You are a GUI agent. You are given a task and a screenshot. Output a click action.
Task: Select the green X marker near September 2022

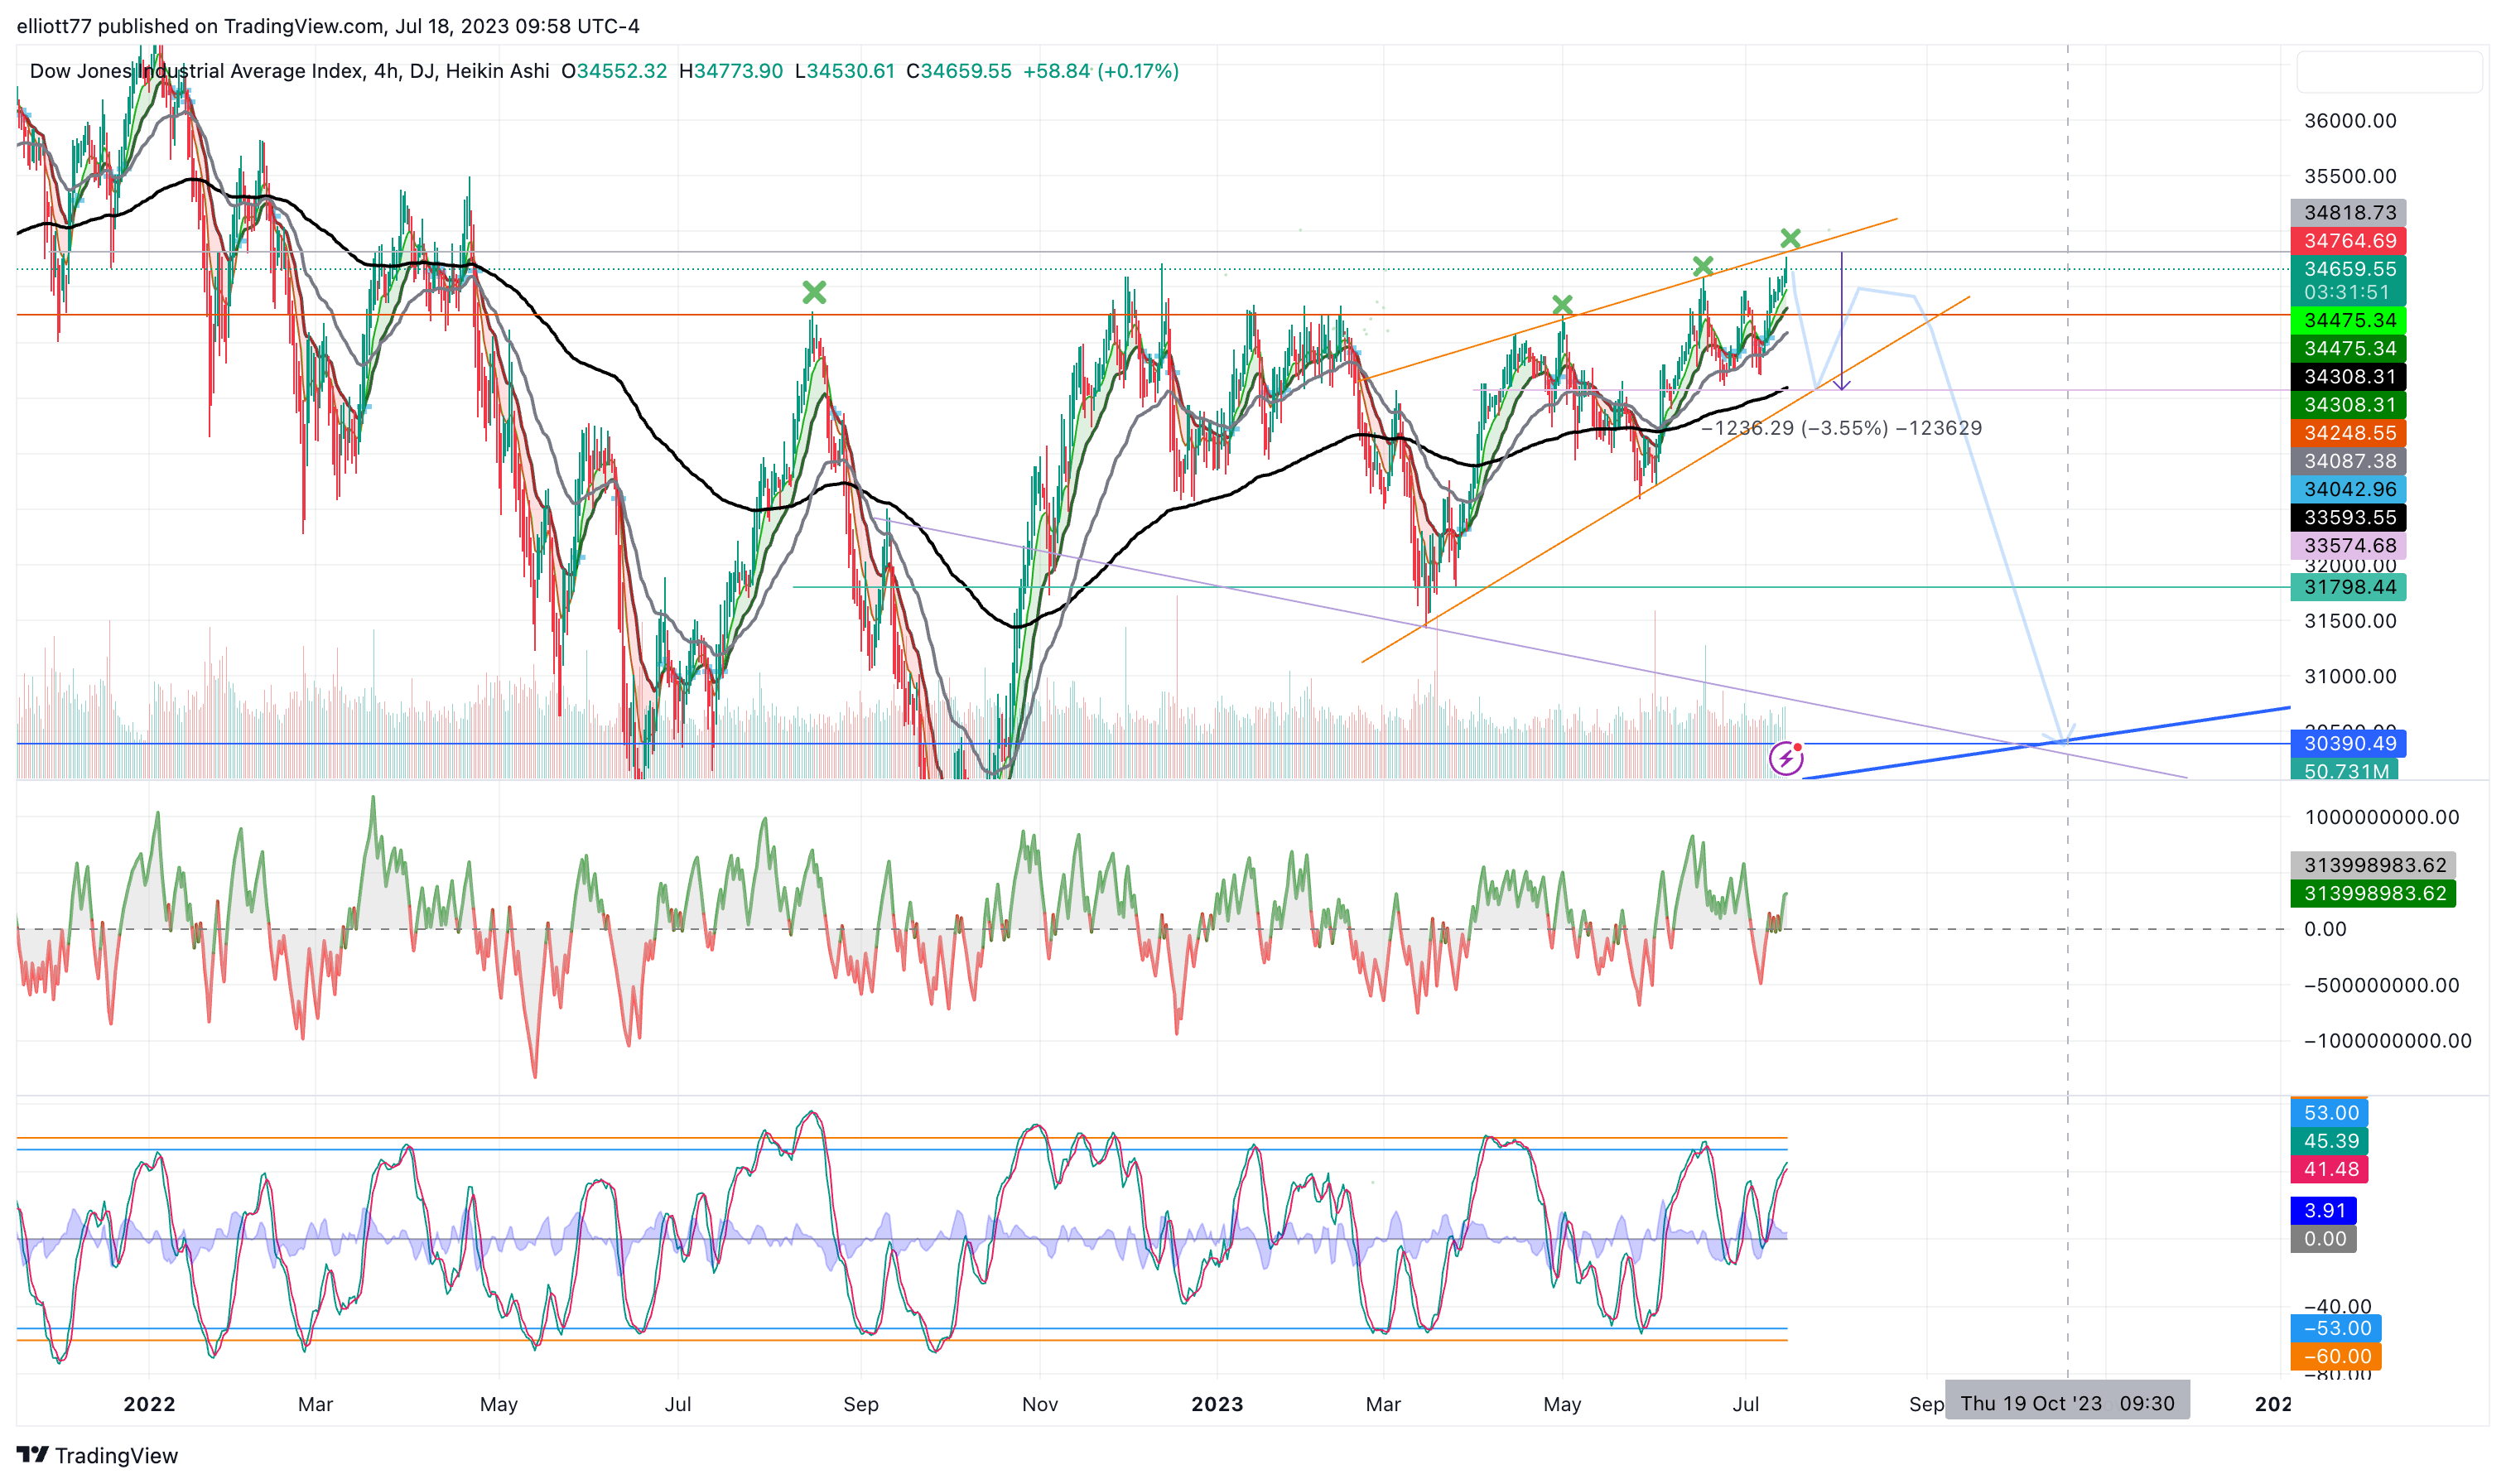814,292
